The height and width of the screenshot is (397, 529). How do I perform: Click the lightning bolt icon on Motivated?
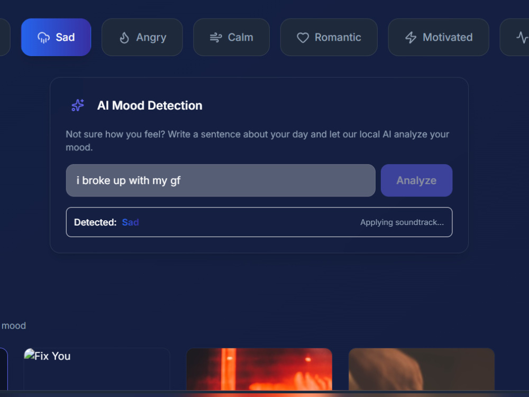(x=411, y=38)
